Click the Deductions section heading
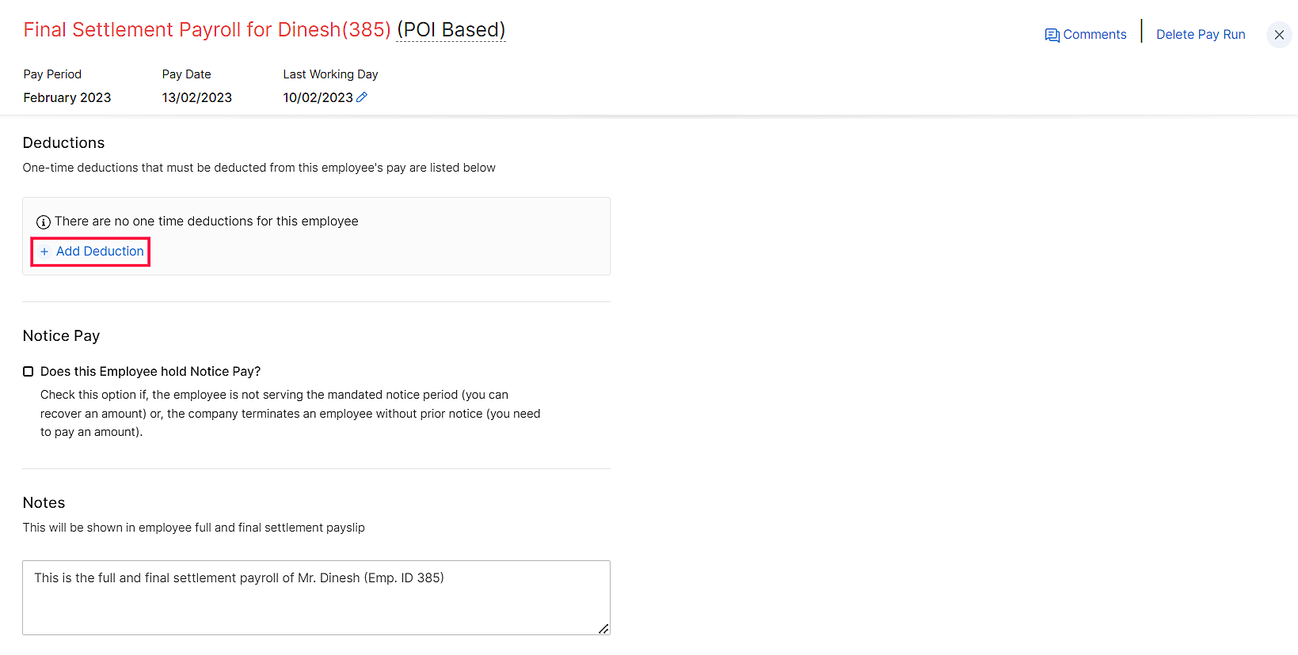The width and height of the screenshot is (1298, 655). point(64,143)
